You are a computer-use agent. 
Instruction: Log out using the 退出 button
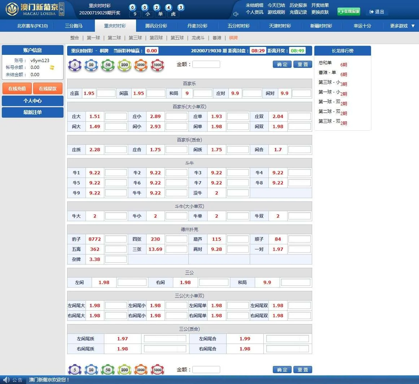tap(377, 12)
